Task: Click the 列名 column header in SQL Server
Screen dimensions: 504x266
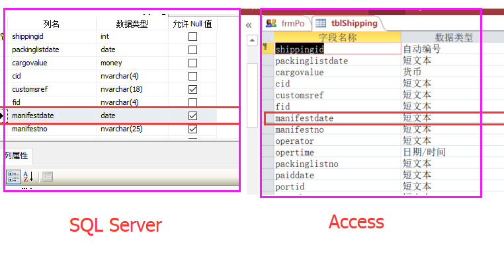Action: 52,24
